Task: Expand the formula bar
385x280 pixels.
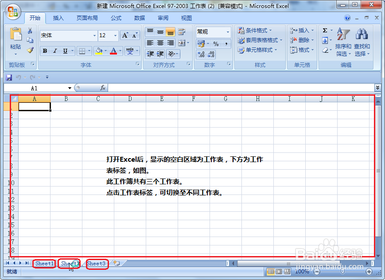Action: point(377,87)
